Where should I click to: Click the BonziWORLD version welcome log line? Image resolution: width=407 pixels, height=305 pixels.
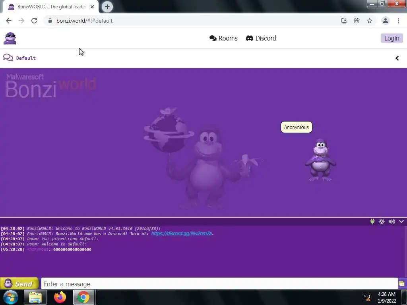(x=94, y=228)
